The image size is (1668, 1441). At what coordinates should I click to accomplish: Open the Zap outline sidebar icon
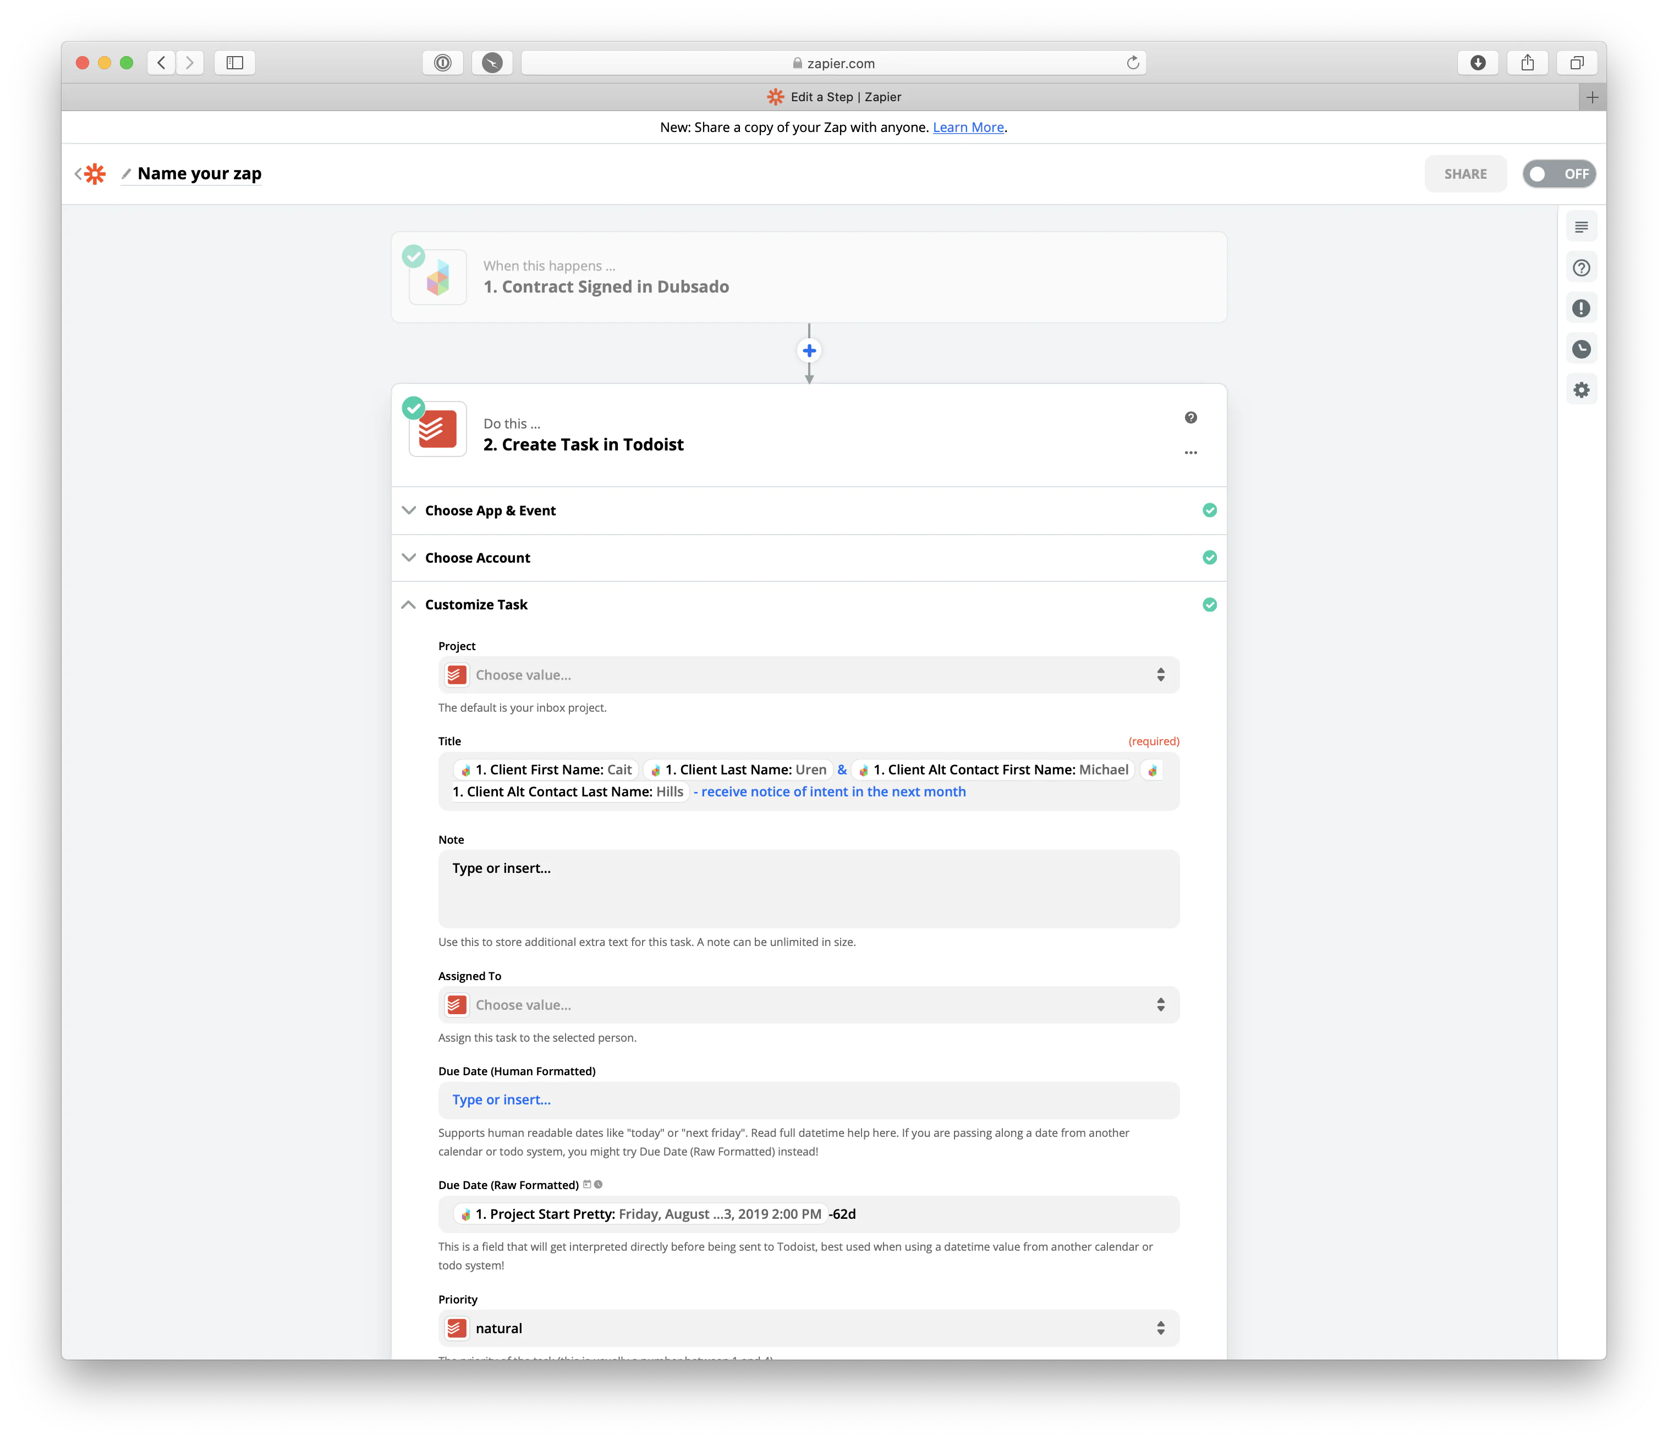1581,228
